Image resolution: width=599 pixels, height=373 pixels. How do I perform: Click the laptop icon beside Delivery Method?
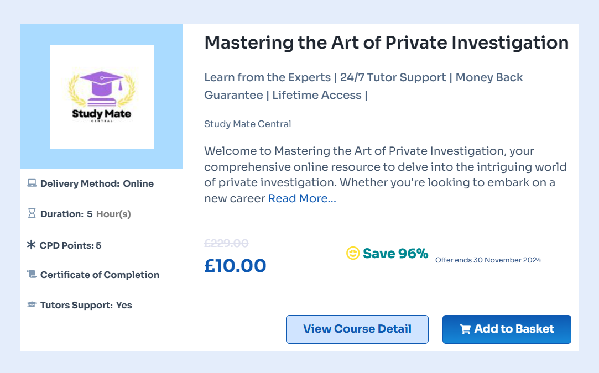coord(32,183)
